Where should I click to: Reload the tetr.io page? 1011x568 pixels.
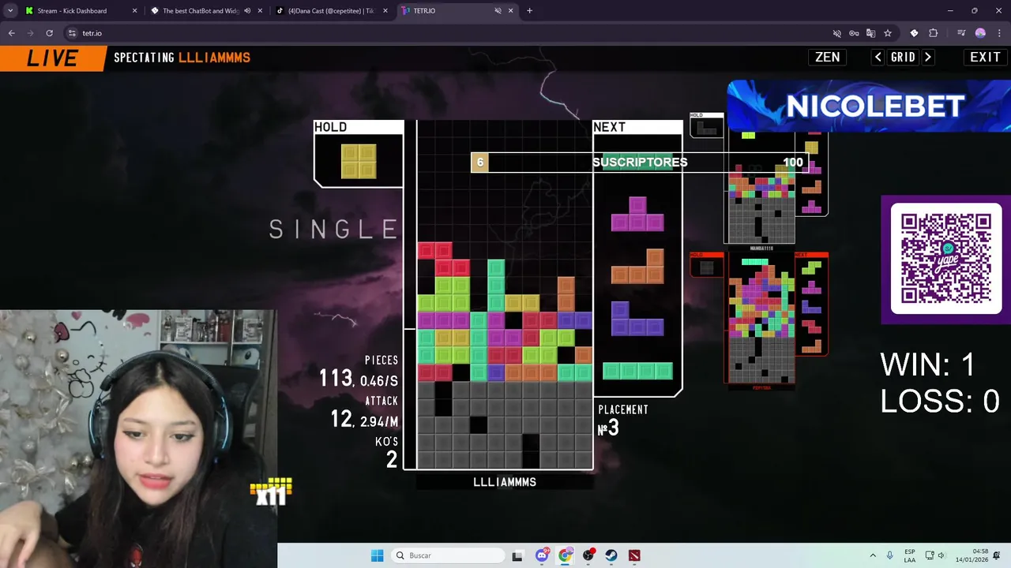click(49, 33)
